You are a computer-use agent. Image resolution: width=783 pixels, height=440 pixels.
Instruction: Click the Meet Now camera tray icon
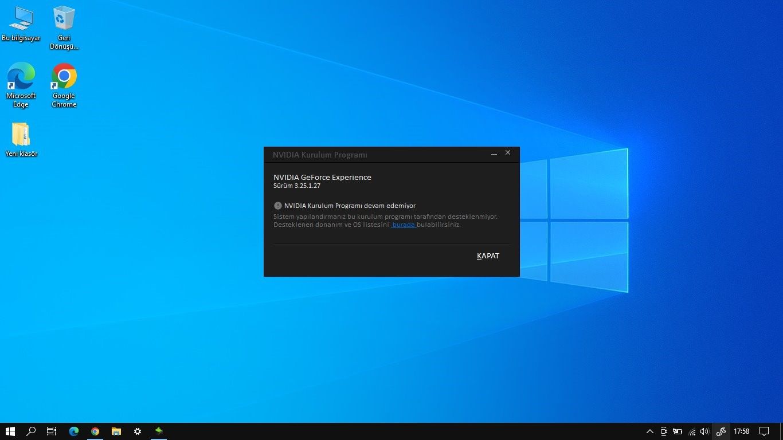point(664,431)
